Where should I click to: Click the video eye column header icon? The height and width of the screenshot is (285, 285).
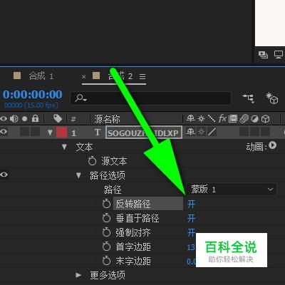4,118
